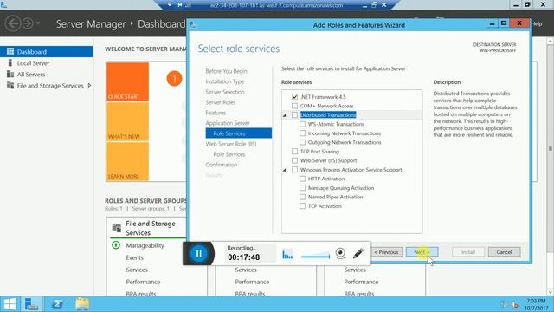
Task: Uncheck .NET Framework 4.5 checkbox
Action: click(x=294, y=96)
